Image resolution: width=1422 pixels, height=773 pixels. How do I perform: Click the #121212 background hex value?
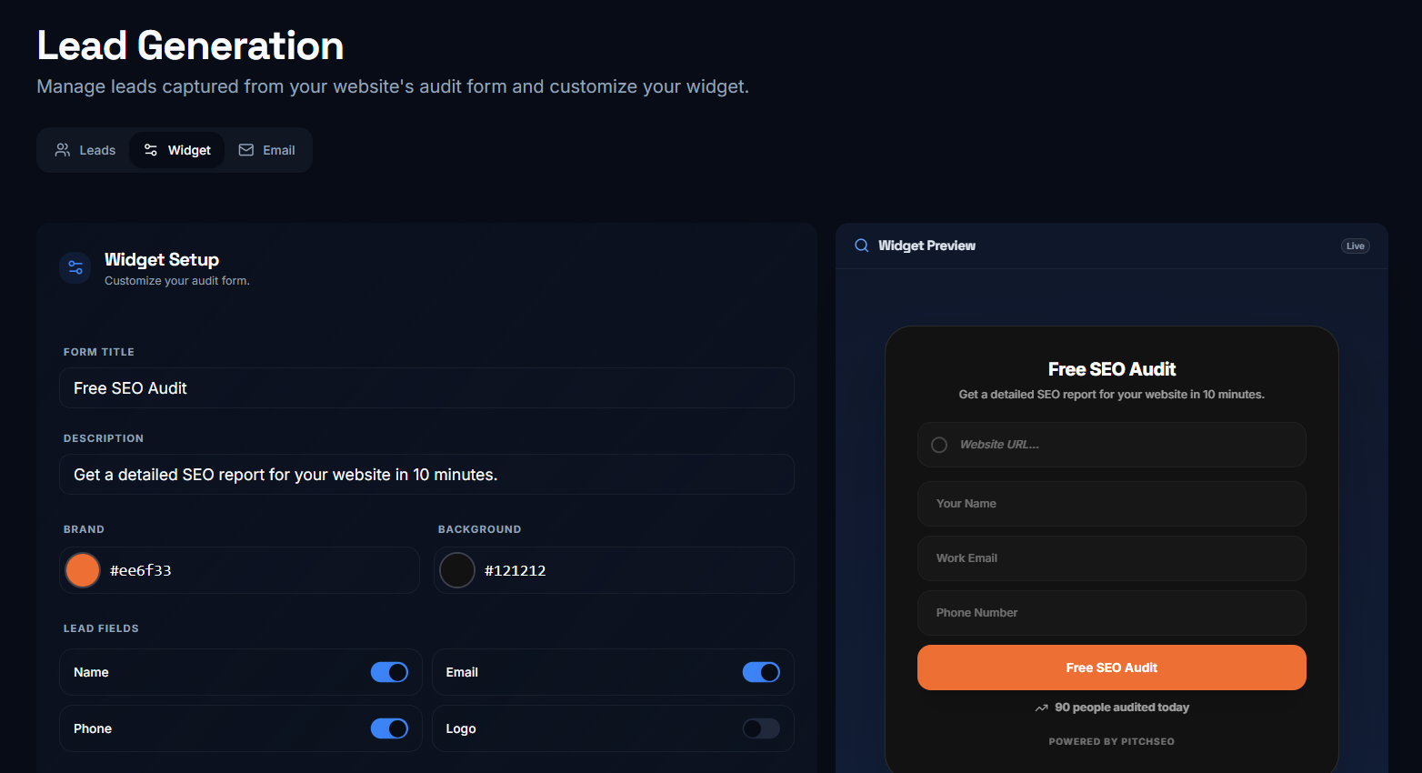516,570
